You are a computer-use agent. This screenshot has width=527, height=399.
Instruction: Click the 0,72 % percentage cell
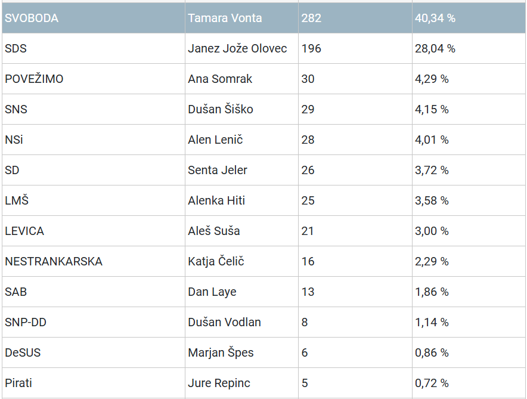[x=432, y=383]
